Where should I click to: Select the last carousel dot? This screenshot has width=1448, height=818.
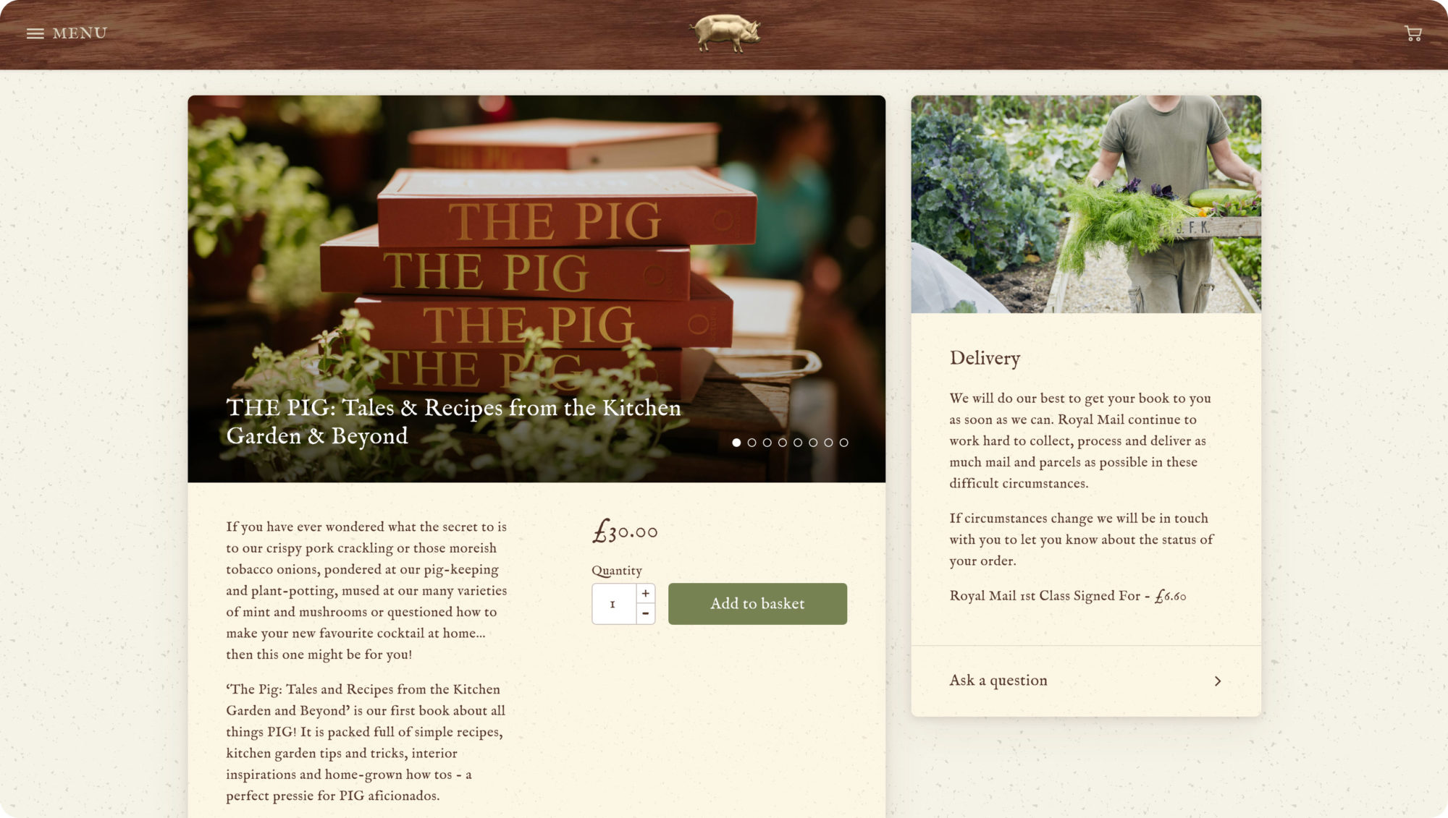coord(843,443)
